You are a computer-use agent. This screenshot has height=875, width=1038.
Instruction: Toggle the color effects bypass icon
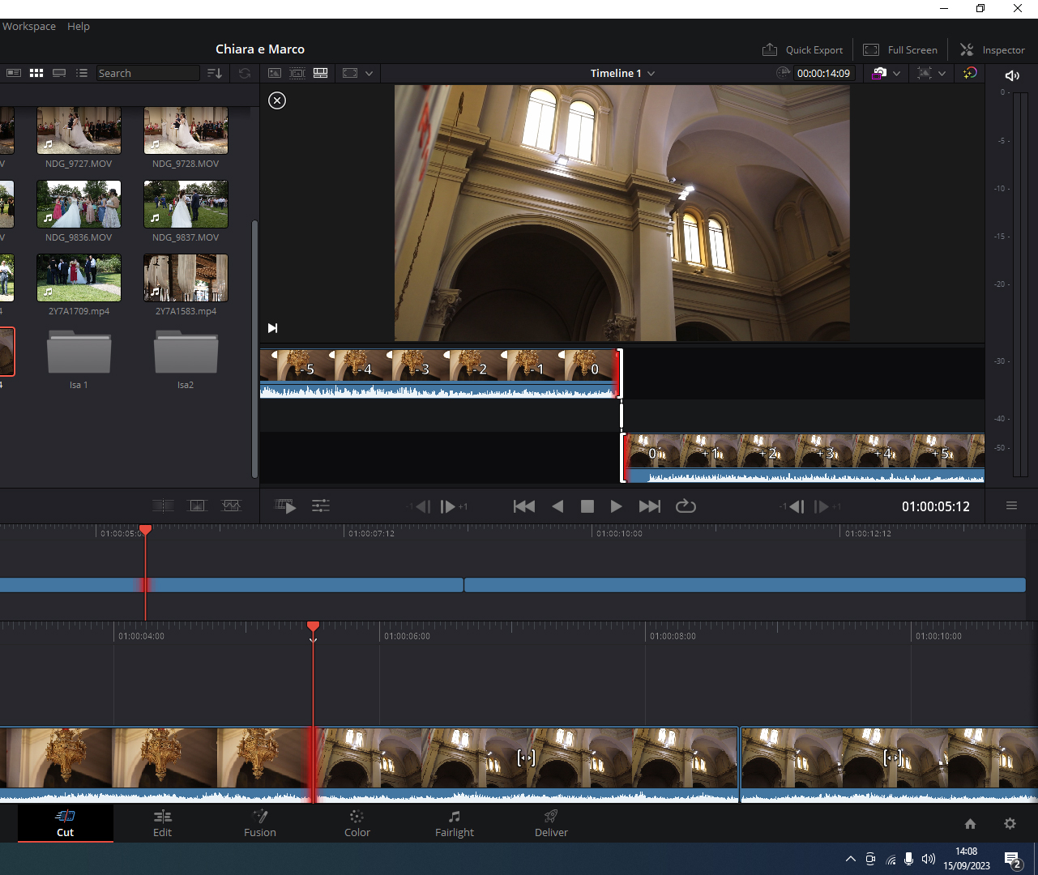[970, 73]
